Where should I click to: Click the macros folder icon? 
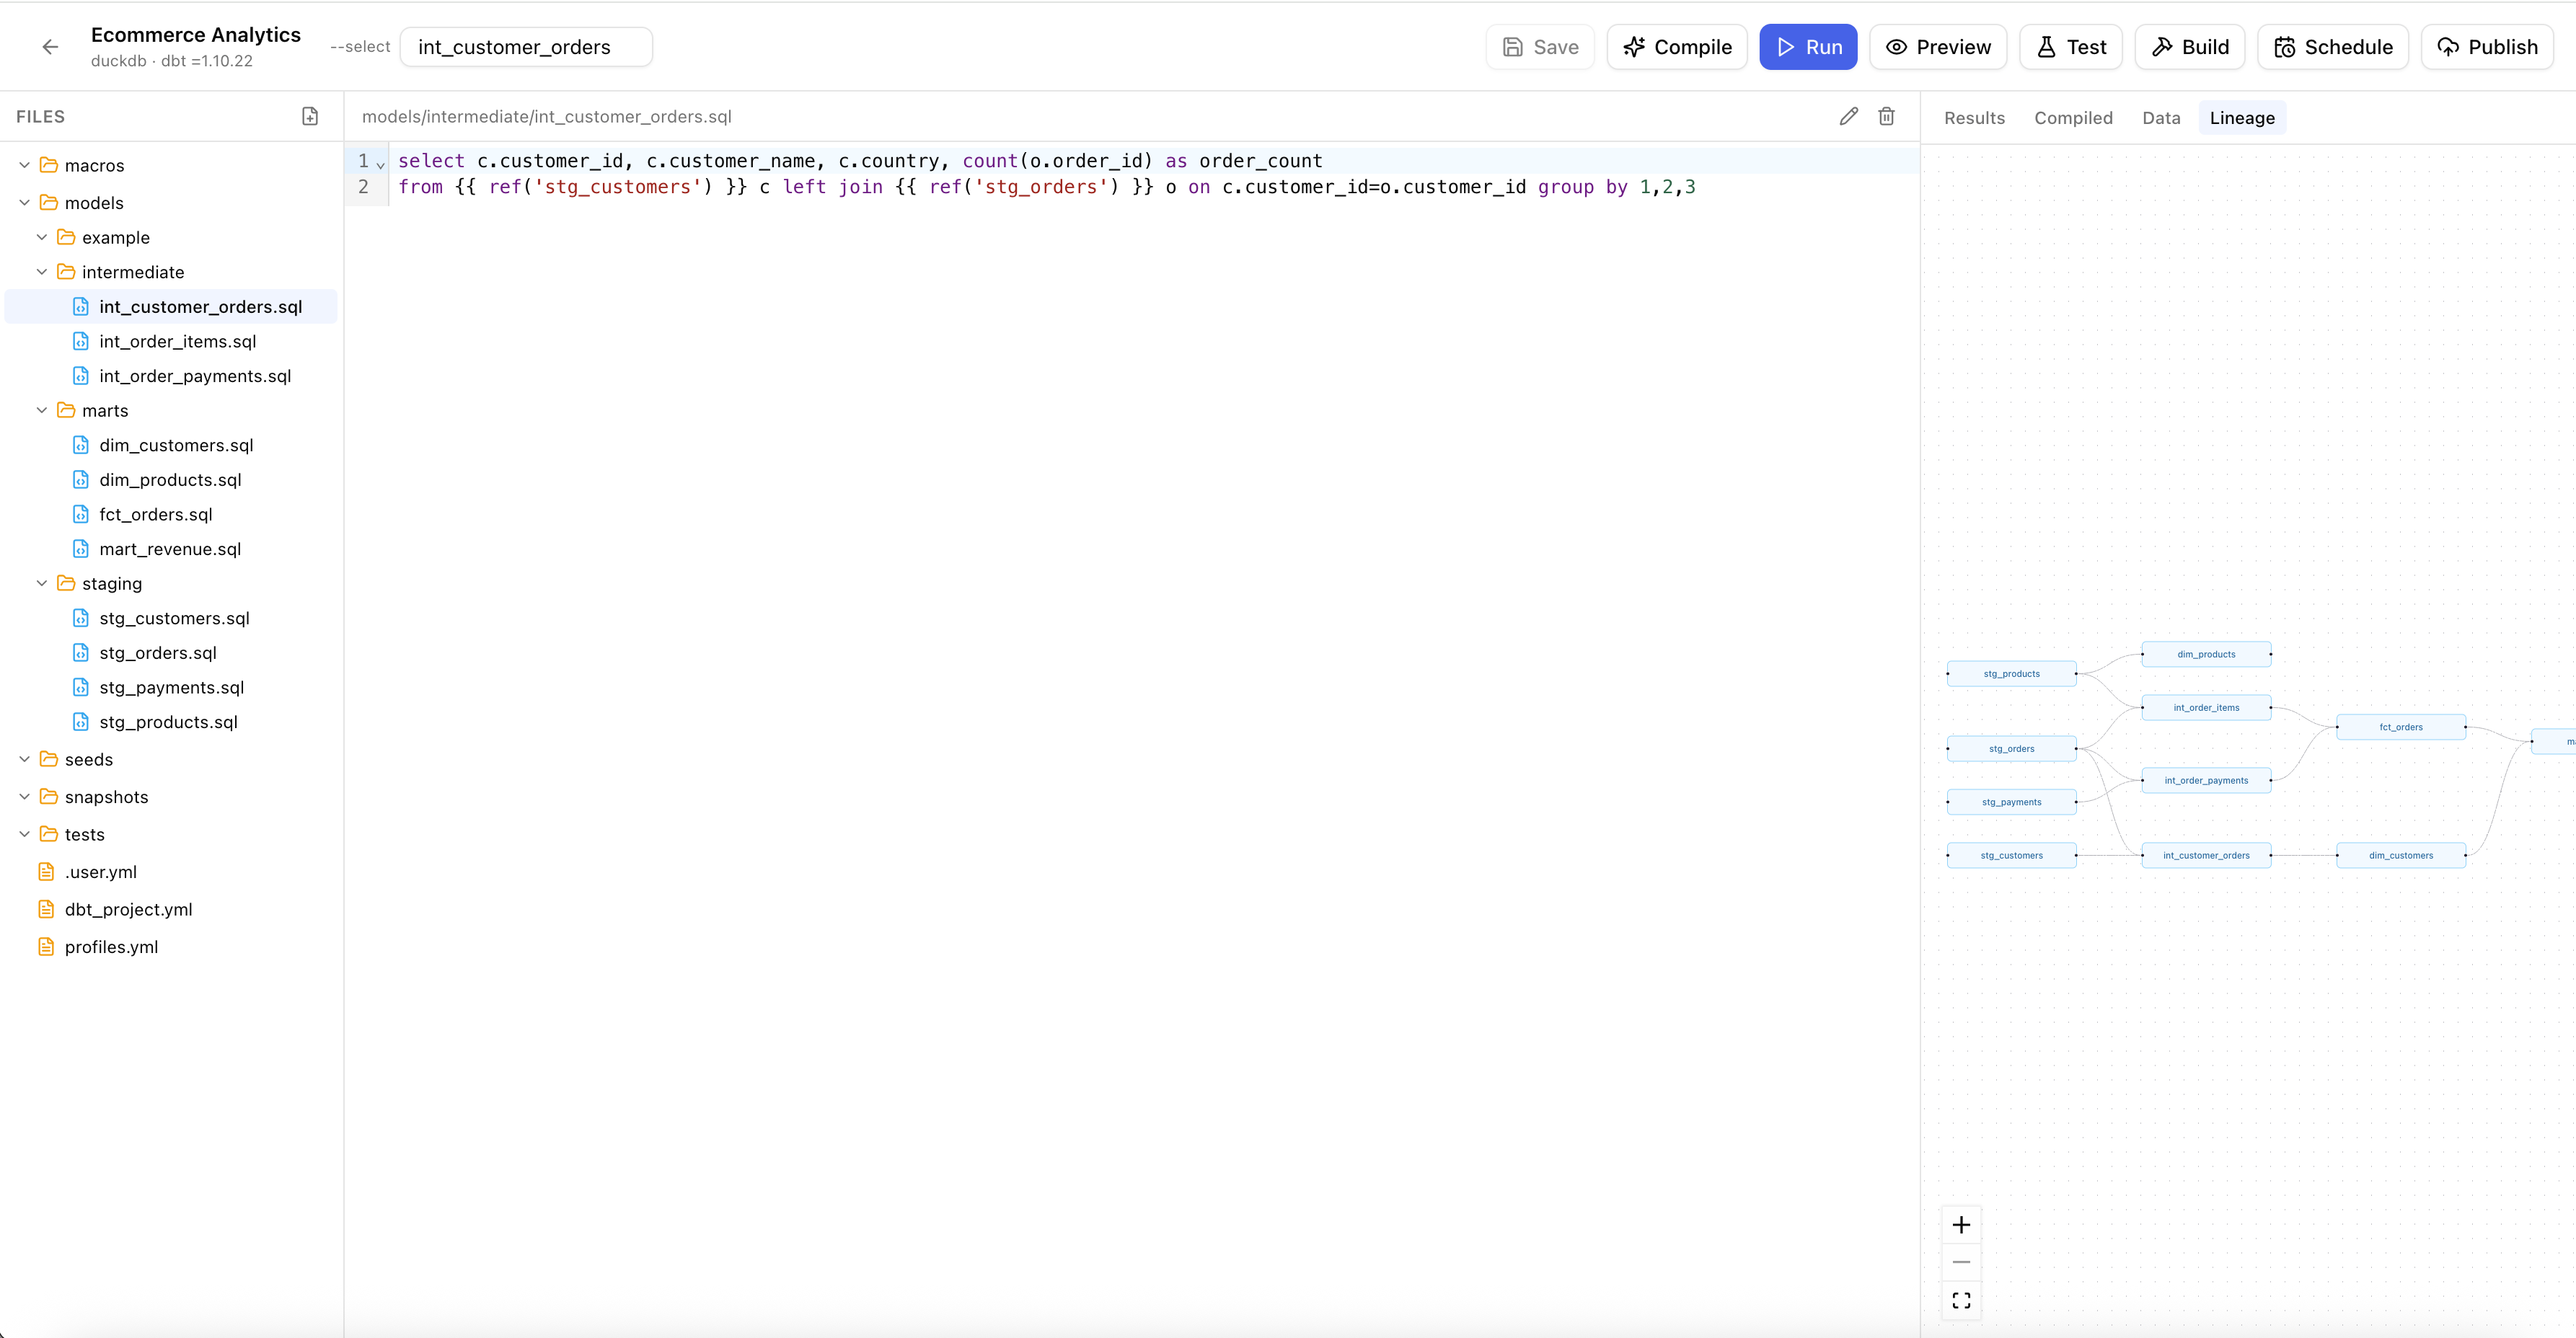[48, 165]
